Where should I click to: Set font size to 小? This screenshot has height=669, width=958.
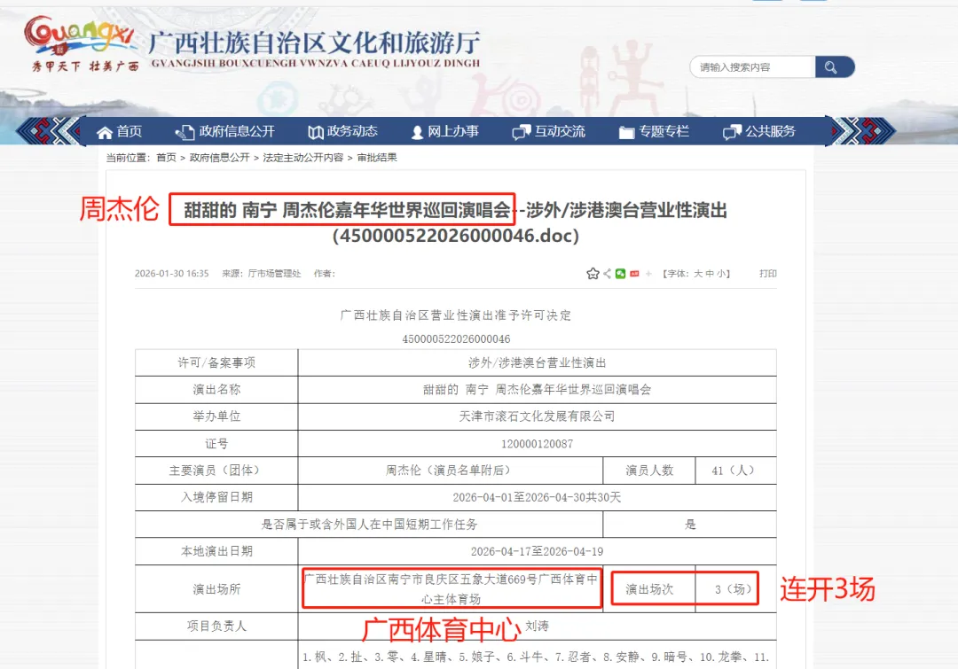[720, 274]
